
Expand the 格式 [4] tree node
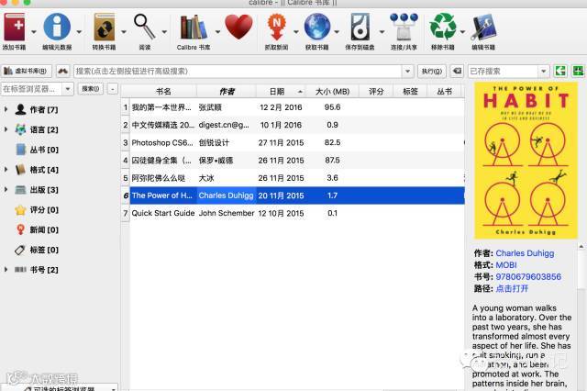pyautogui.click(x=6, y=169)
